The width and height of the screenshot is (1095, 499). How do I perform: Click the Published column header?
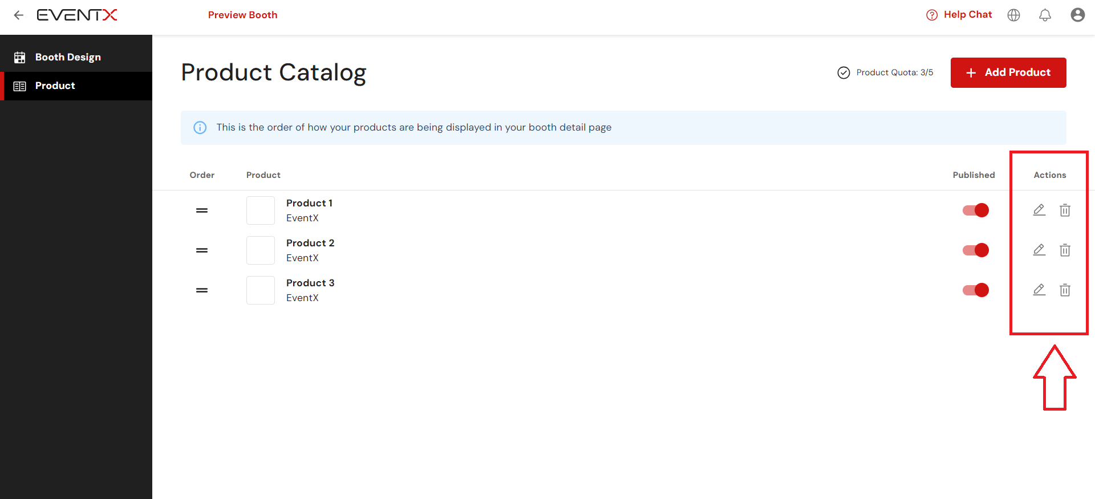974,175
